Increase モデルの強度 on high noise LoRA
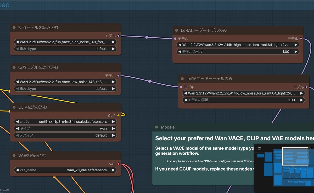 [296, 52]
